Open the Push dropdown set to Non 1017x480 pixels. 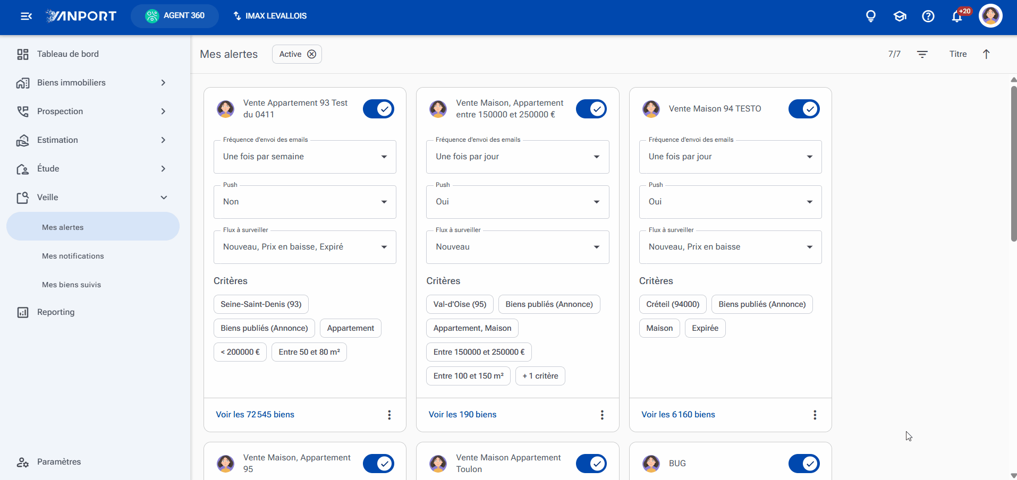pyautogui.click(x=305, y=202)
